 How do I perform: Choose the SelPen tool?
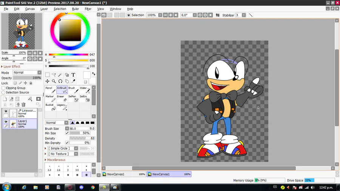pos(74,98)
